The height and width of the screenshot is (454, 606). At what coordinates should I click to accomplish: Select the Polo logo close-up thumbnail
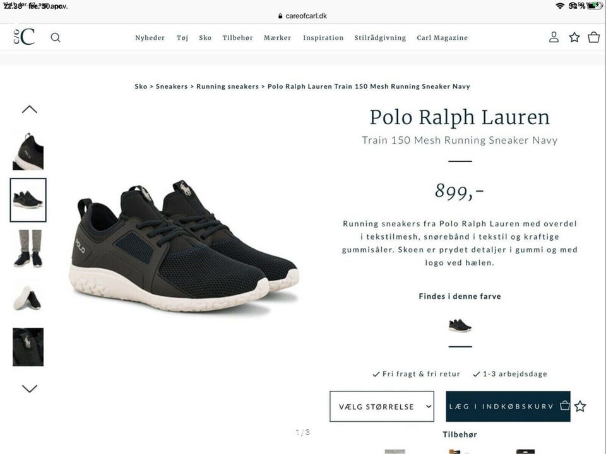pos(28,347)
